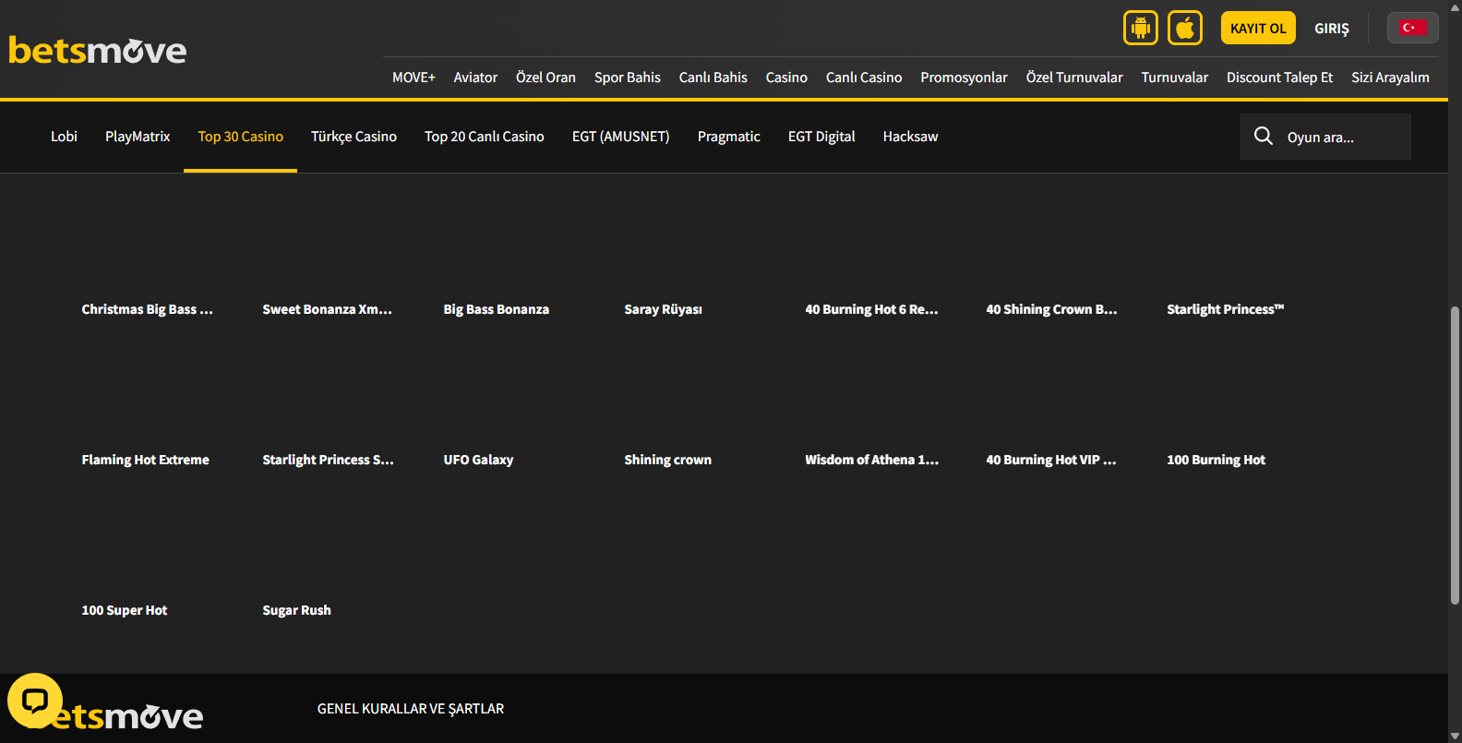
Task: Open the Promosyonlar menu item
Action: [x=964, y=78]
